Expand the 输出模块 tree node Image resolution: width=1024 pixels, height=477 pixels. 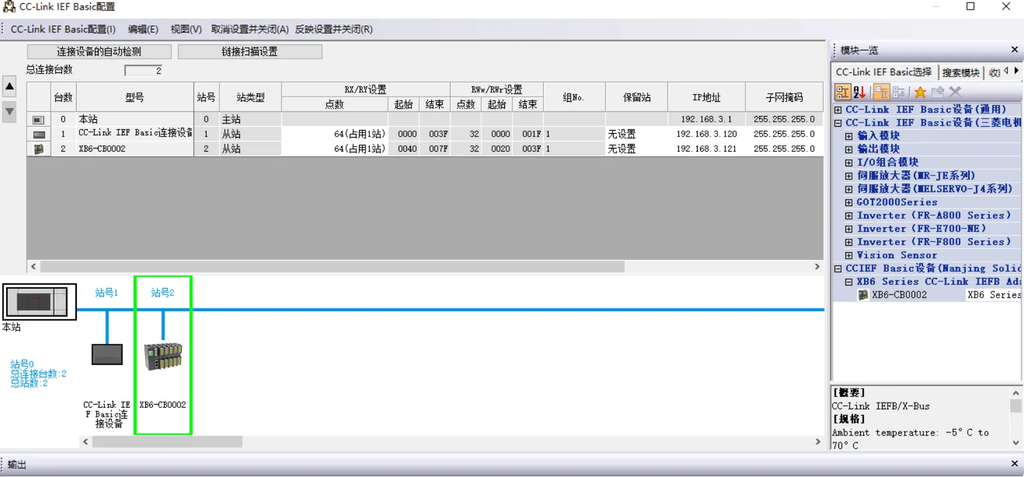pyautogui.click(x=849, y=149)
